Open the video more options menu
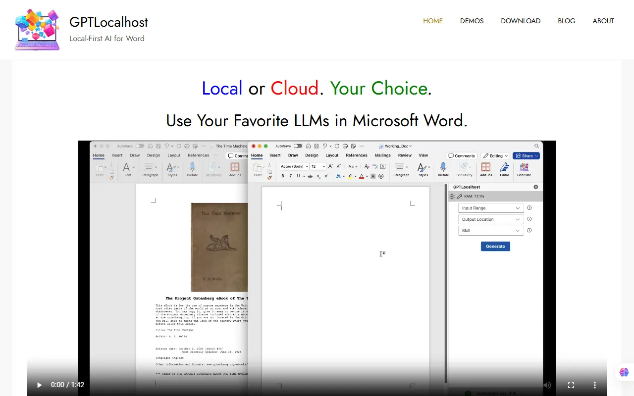The width and height of the screenshot is (634, 396). pyautogui.click(x=594, y=385)
